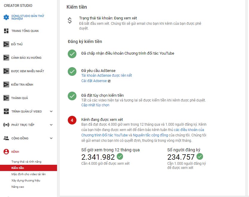Click the 234.757 subscriber count

click(x=181, y=157)
